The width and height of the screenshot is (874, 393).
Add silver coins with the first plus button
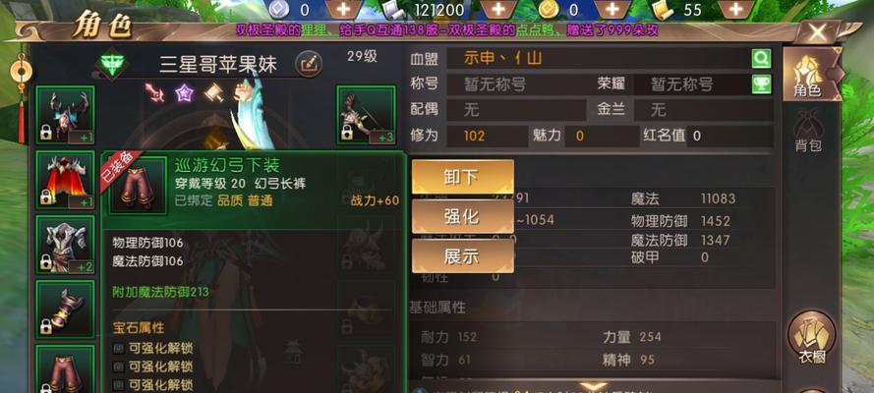(x=343, y=10)
